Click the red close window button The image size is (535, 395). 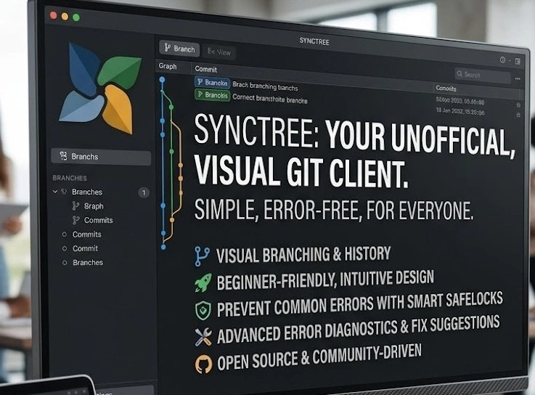tap(53, 15)
